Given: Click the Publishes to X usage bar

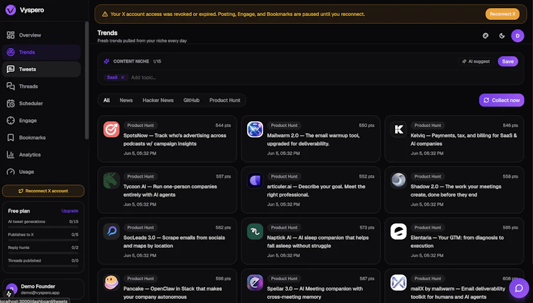Looking at the screenshot, I should 43,240.
